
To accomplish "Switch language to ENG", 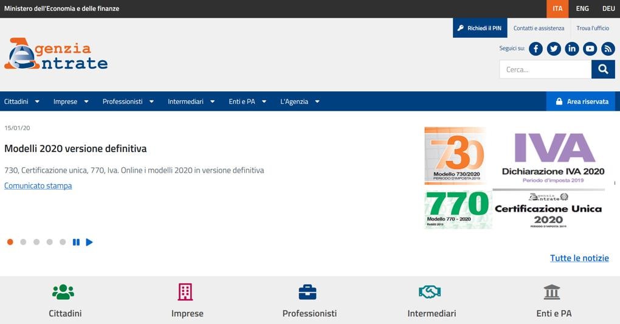I will [582, 9].
